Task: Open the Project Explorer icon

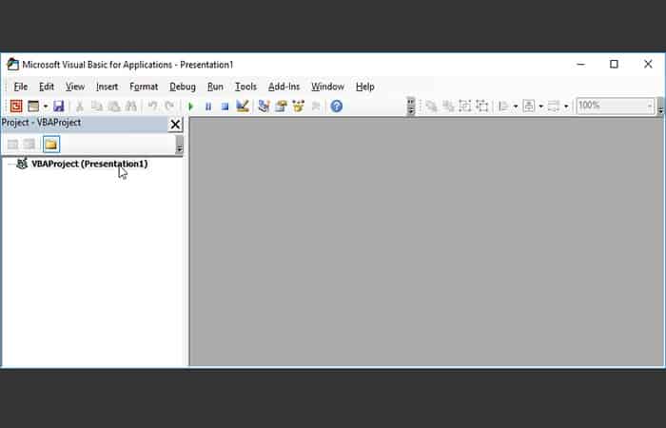Action: pos(264,106)
